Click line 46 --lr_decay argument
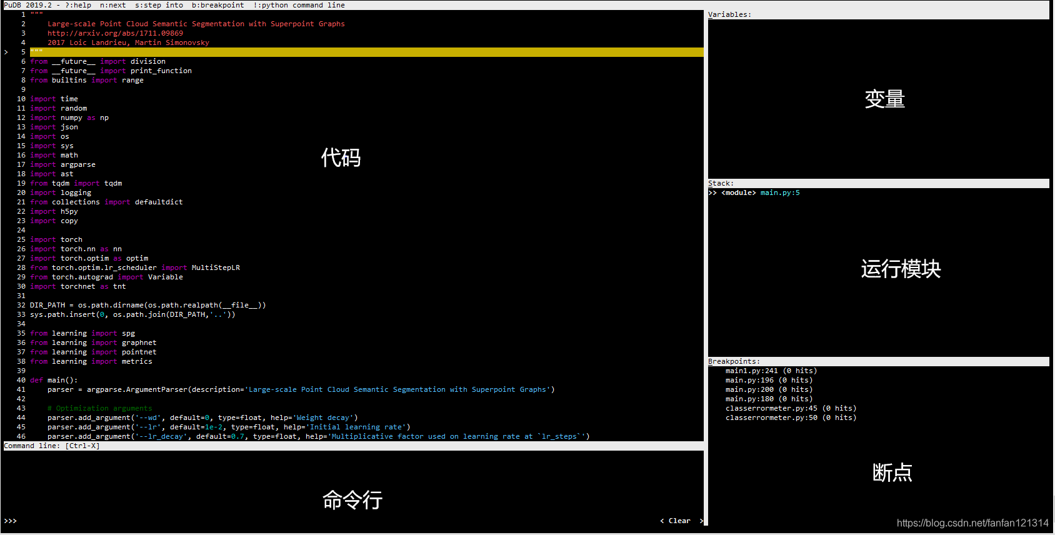This screenshot has width=1055, height=535. point(318,436)
